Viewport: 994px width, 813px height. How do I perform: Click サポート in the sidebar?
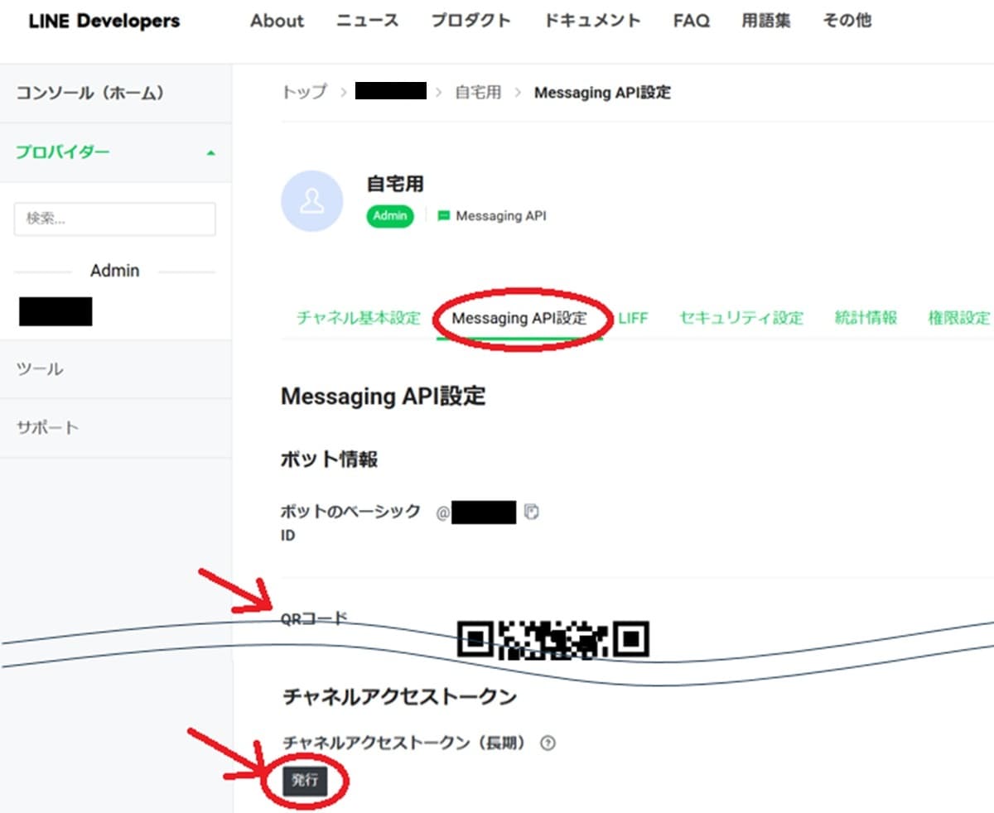47,428
